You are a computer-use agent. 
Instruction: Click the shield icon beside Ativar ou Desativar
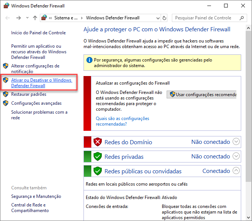point(6,80)
